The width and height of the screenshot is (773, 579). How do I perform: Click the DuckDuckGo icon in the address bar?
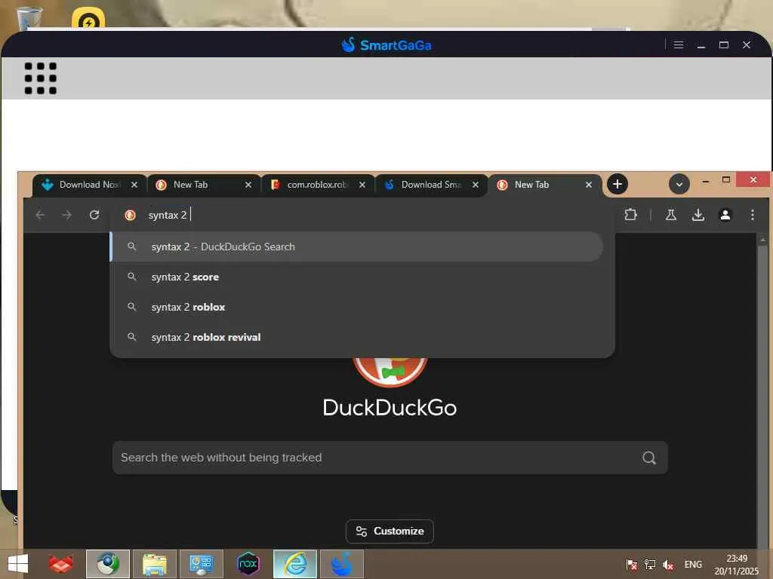130,215
